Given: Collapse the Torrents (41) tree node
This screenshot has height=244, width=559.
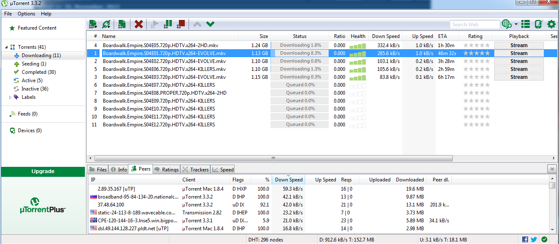Looking at the screenshot, I should (6, 47).
